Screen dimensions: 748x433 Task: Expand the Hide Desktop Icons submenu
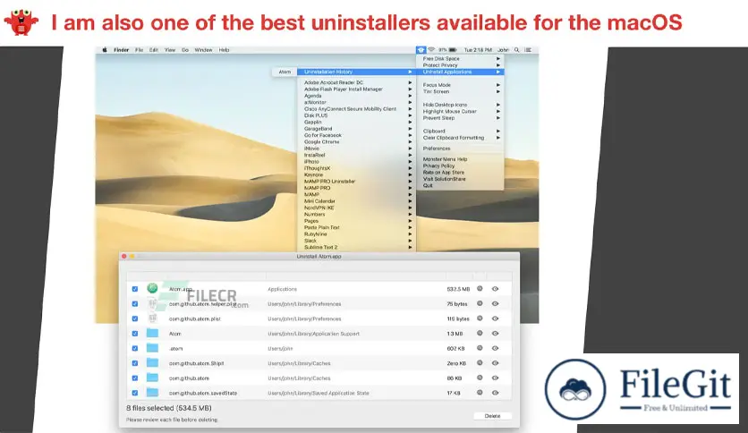click(x=461, y=105)
